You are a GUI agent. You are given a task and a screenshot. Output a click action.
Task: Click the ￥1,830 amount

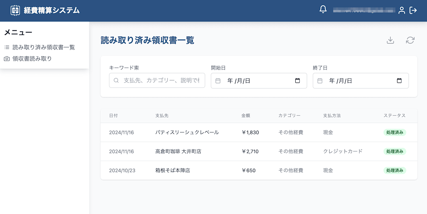click(250, 132)
